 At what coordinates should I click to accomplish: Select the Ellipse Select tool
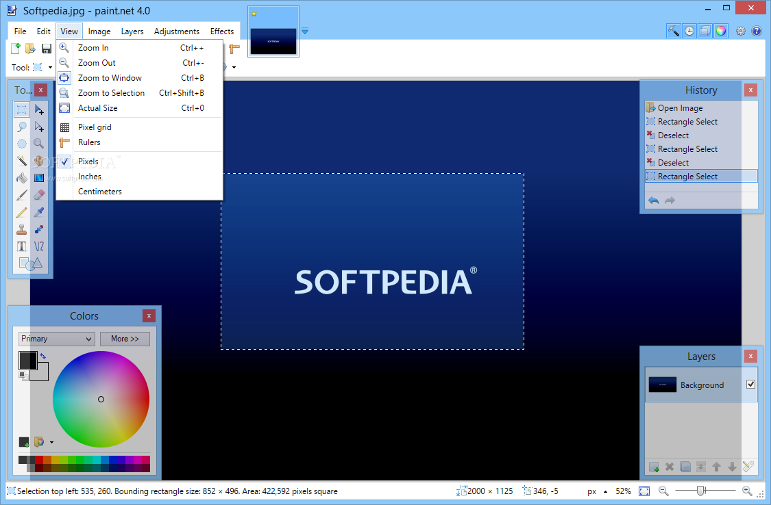(22, 143)
